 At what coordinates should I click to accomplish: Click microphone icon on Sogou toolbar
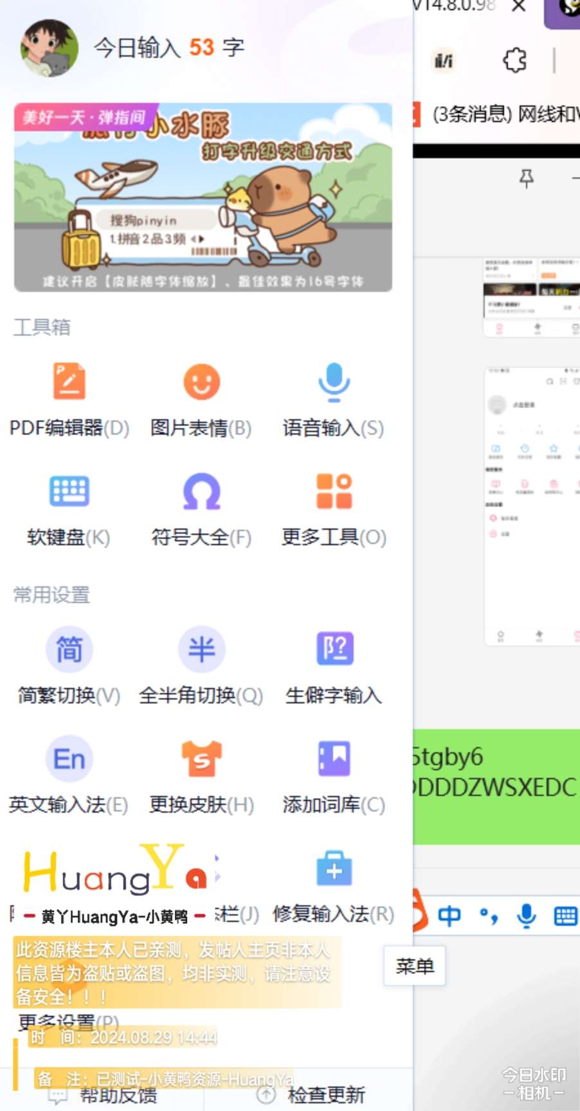[527, 916]
